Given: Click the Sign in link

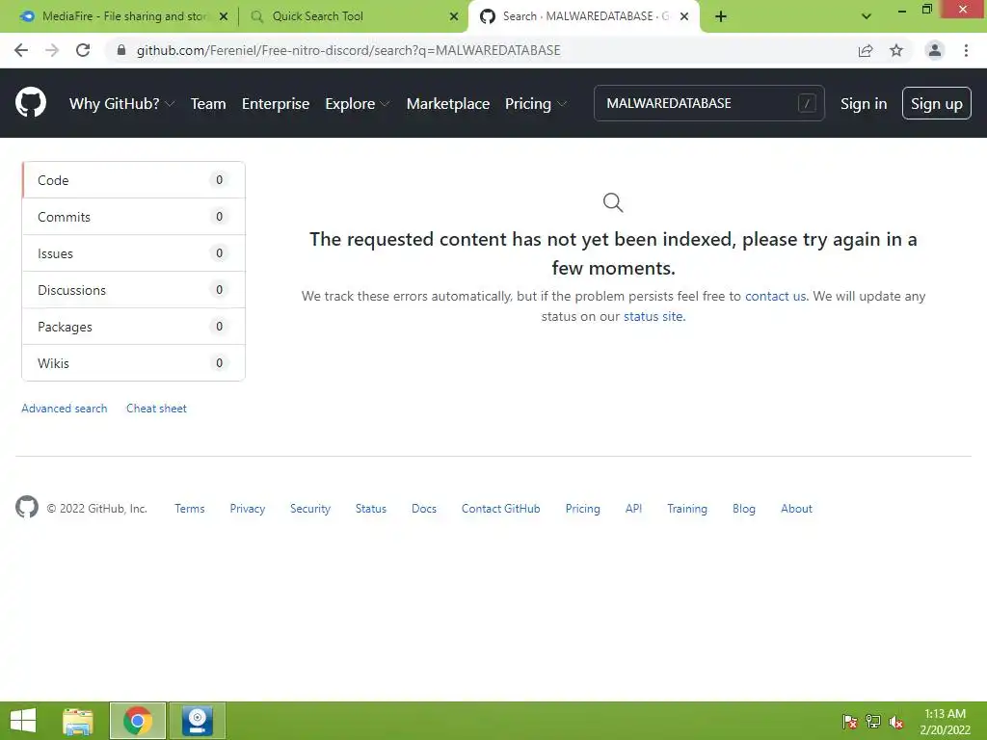Looking at the screenshot, I should (x=864, y=103).
